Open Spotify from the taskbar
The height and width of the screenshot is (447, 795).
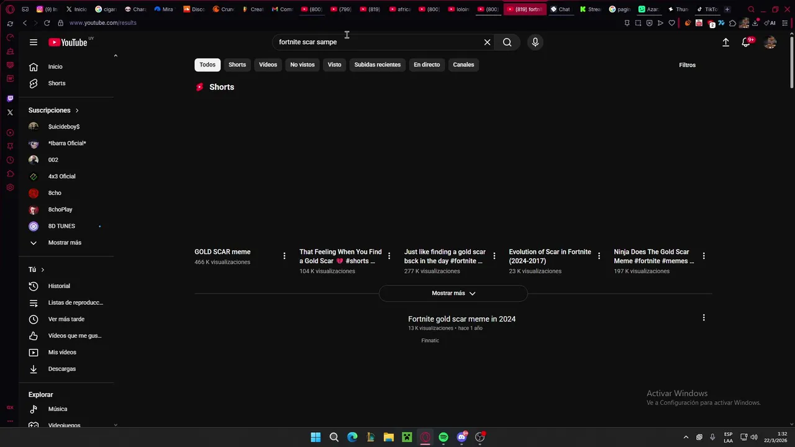[443, 437]
